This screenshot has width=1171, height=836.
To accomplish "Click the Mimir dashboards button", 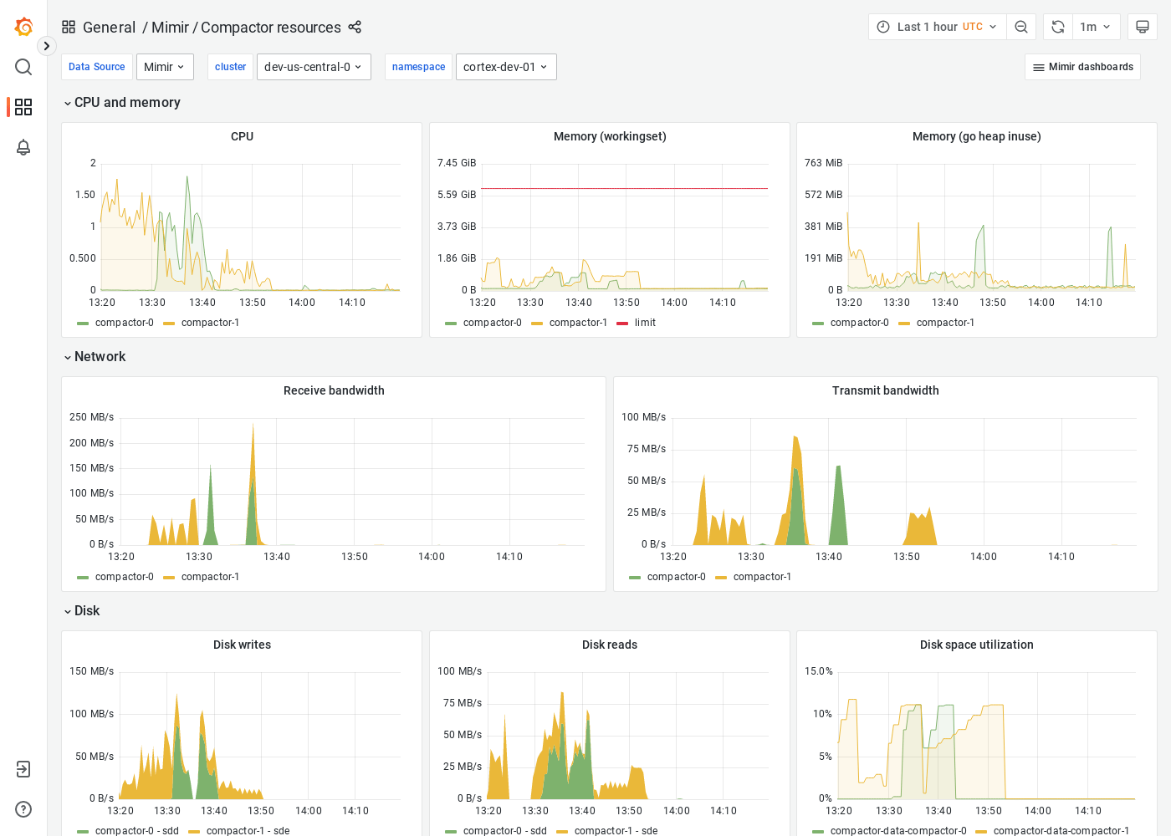I will [x=1082, y=66].
